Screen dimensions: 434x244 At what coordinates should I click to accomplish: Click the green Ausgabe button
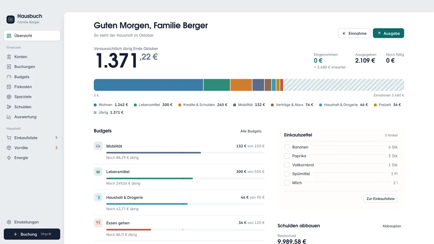[x=388, y=33]
